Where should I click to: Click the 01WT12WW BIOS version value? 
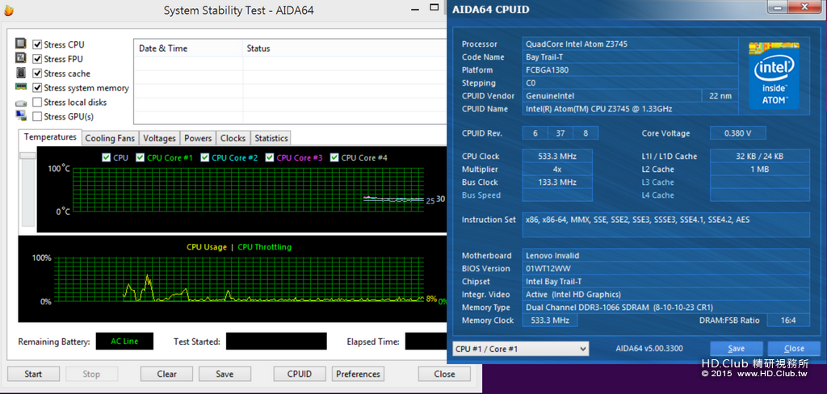pos(665,269)
